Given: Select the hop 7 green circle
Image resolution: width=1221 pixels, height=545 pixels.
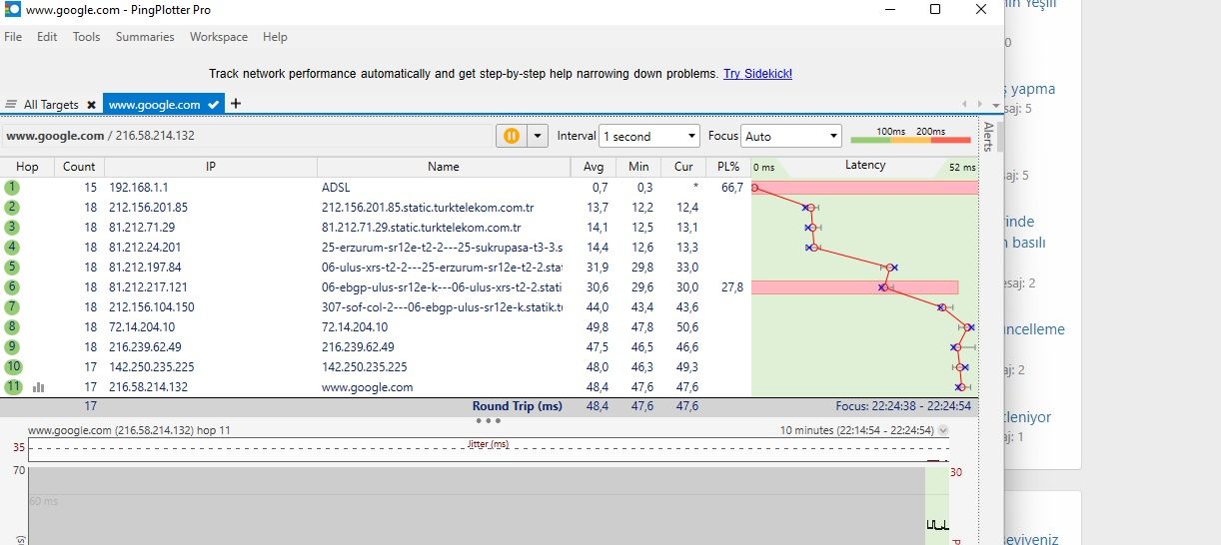Looking at the screenshot, I should (12, 307).
